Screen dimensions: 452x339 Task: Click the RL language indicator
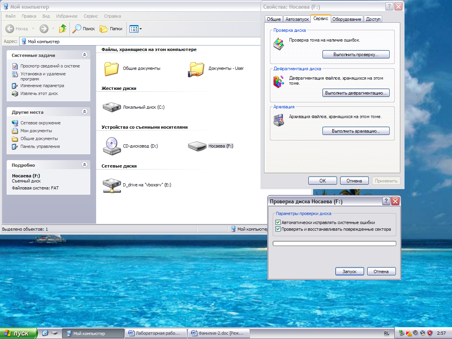[x=386, y=333]
